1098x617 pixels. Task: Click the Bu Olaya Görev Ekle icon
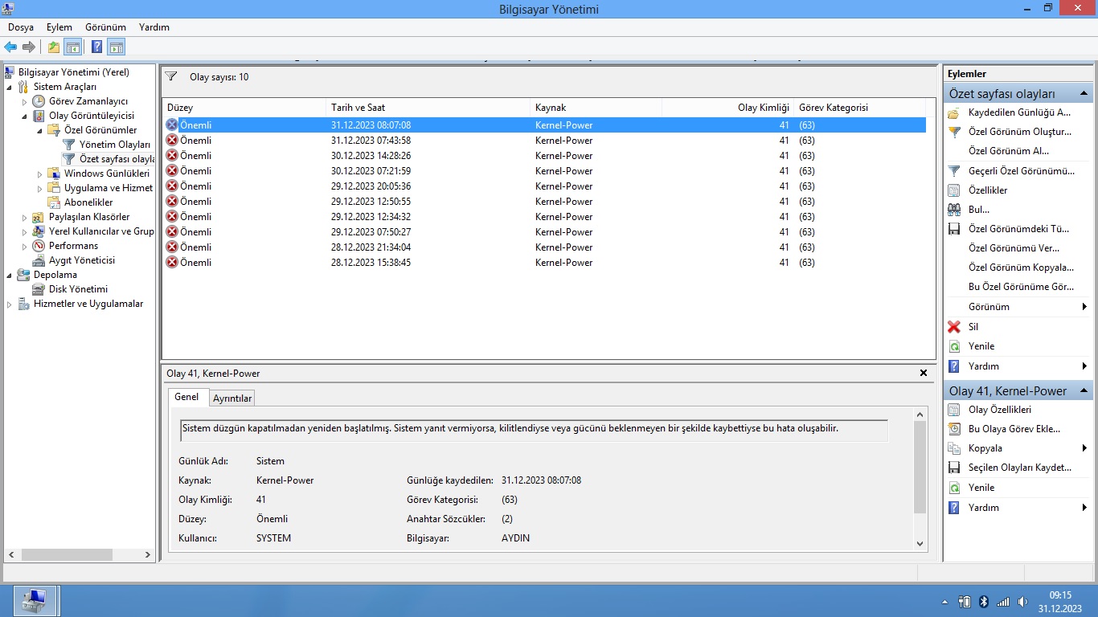click(954, 429)
